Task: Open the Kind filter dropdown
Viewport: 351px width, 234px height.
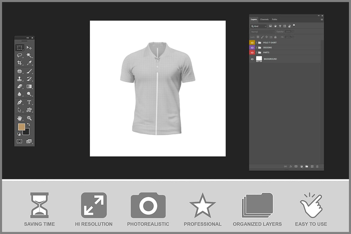Action: click(x=259, y=26)
